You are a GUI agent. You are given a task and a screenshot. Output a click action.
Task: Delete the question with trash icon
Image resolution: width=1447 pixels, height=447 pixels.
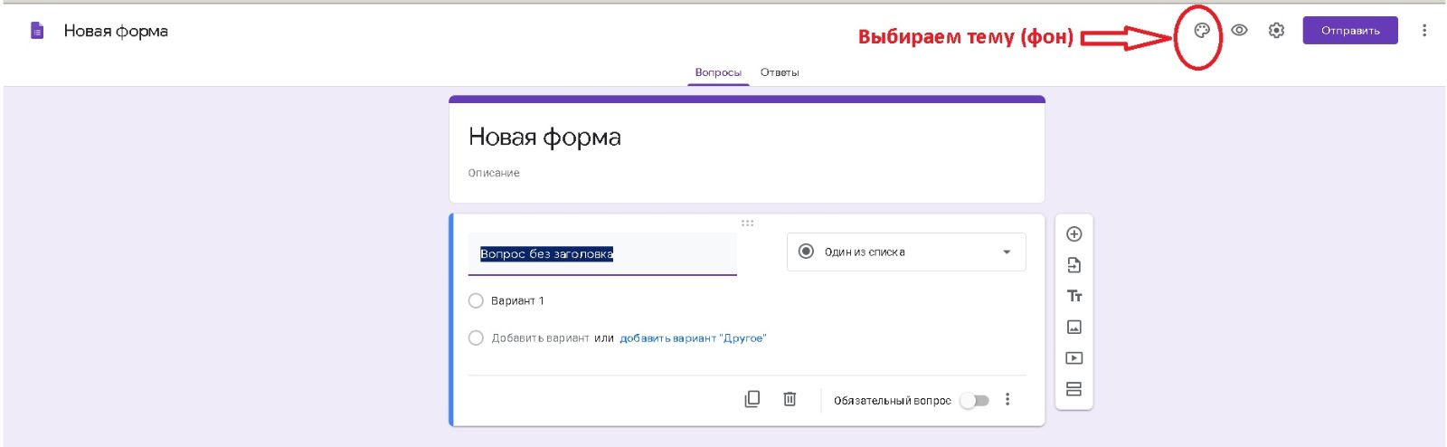(x=790, y=399)
